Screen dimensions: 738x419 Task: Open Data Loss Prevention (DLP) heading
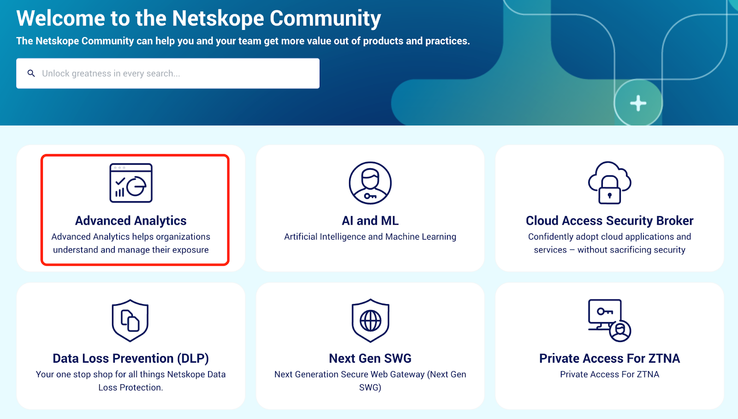click(x=131, y=359)
